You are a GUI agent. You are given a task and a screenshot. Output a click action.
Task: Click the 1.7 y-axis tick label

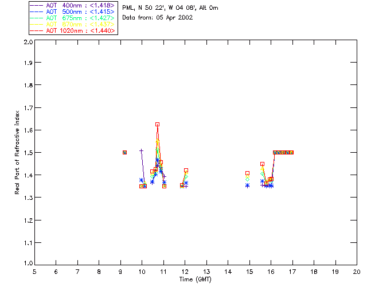(28, 108)
